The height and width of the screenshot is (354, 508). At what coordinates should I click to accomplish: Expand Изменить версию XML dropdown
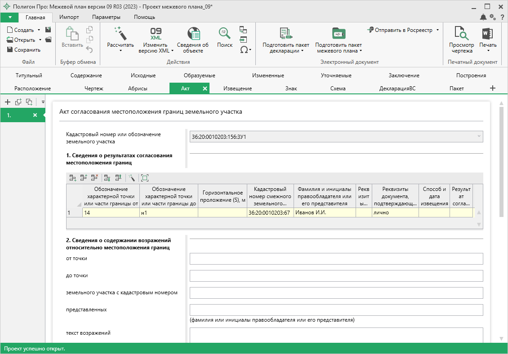(173, 51)
